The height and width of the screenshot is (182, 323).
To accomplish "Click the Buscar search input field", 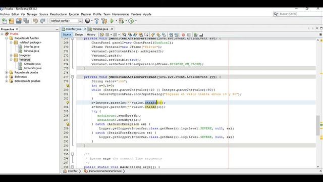I will tap(301, 14).
